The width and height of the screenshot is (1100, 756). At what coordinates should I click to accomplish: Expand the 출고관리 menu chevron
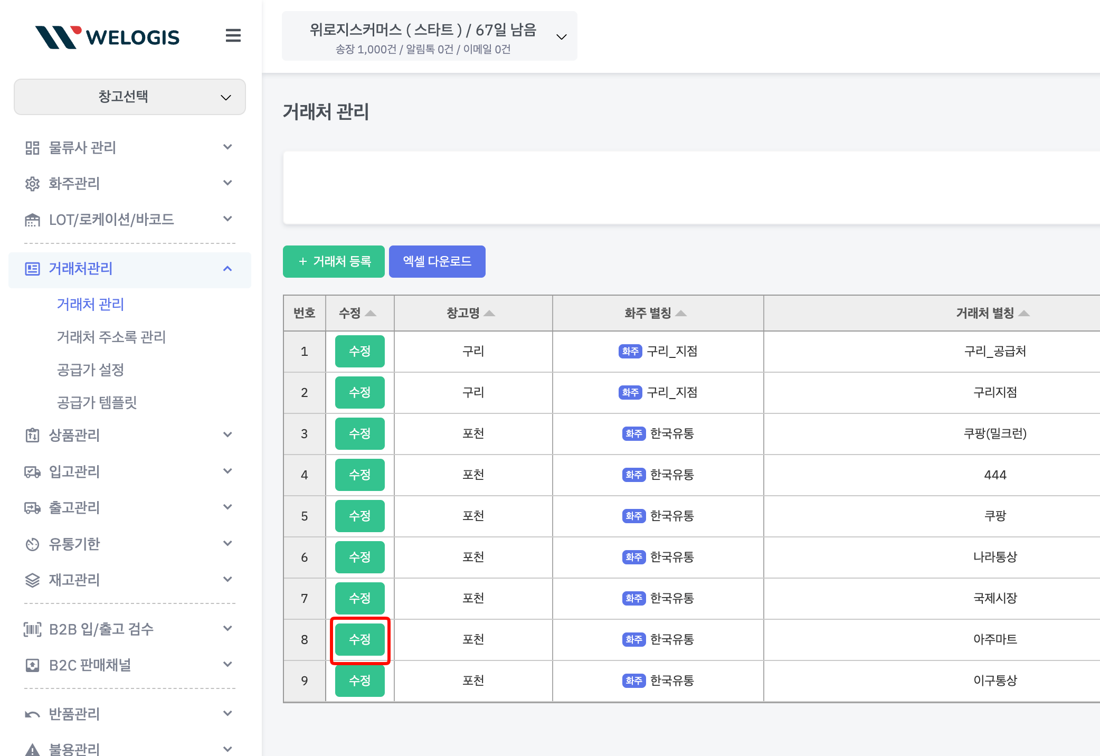[227, 507]
